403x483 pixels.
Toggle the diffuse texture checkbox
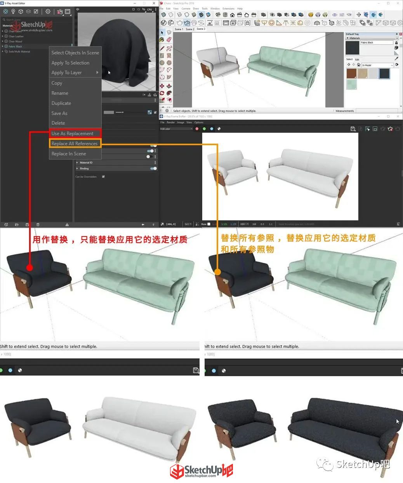(x=155, y=112)
